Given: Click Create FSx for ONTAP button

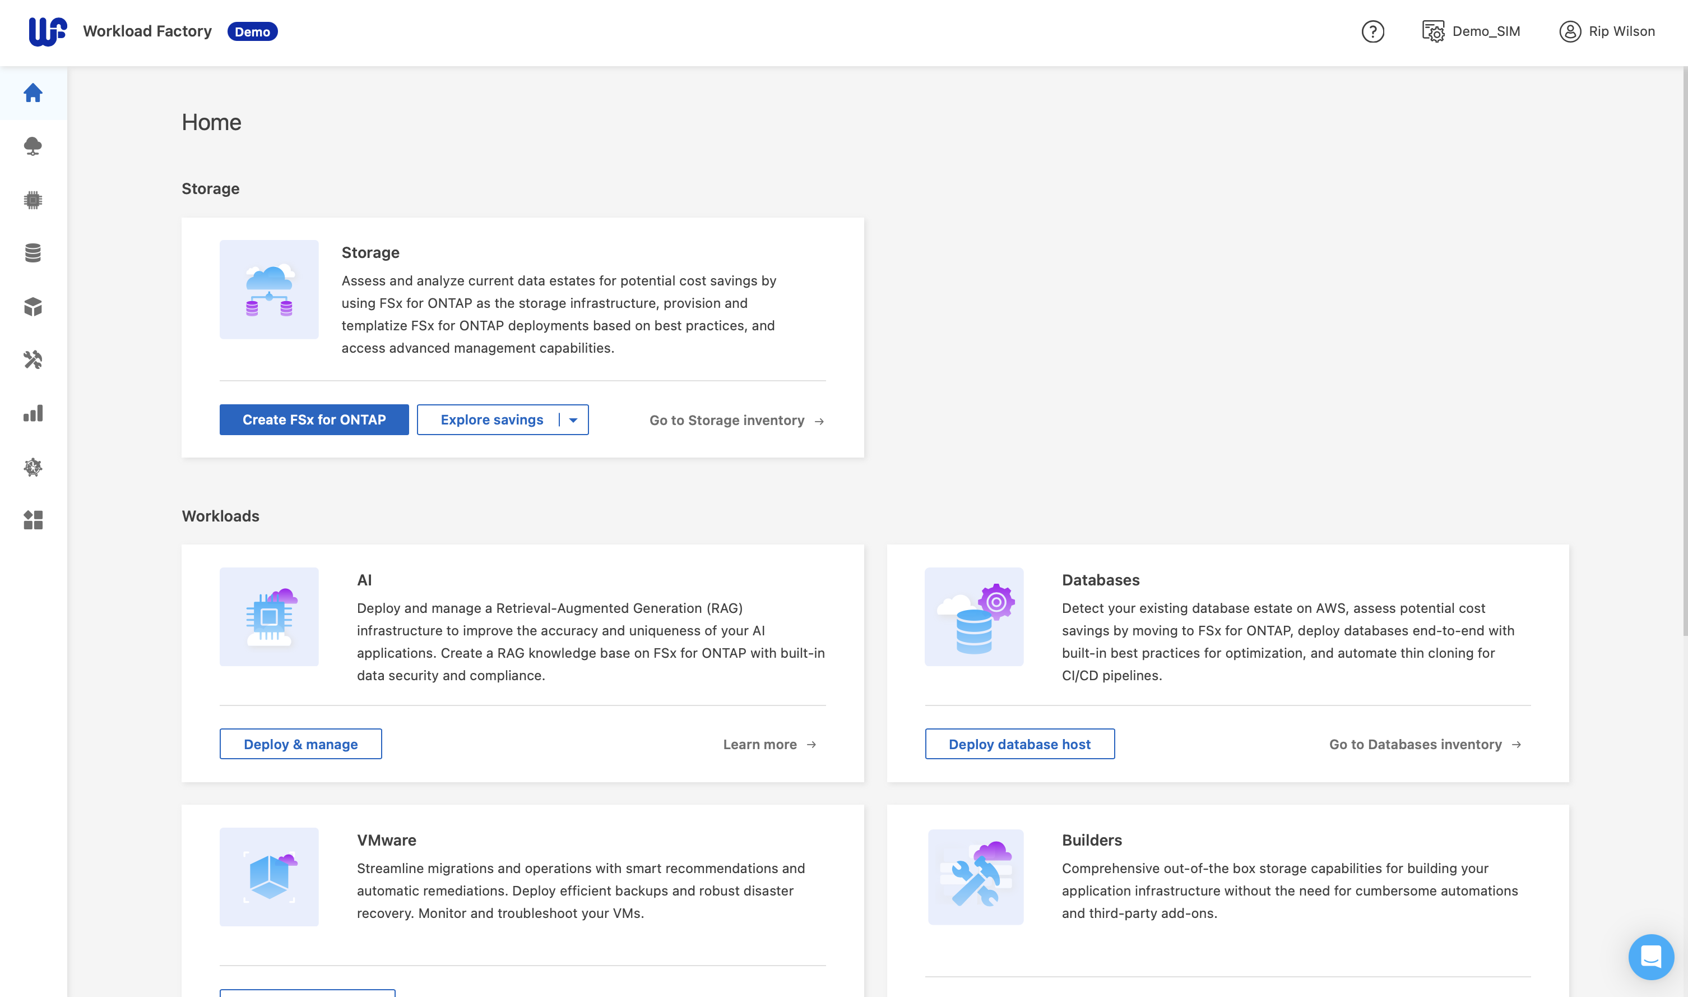Looking at the screenshot, I should [x=314, y=420].
